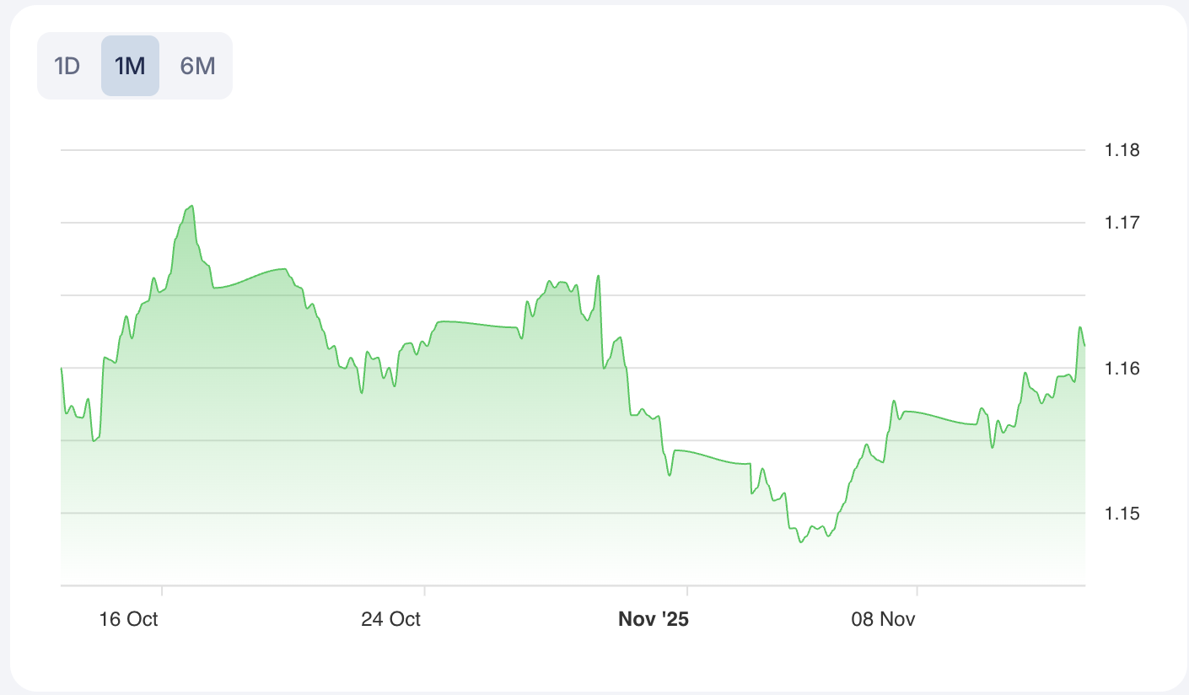Click the tick mark above 24 Oct

424,590
